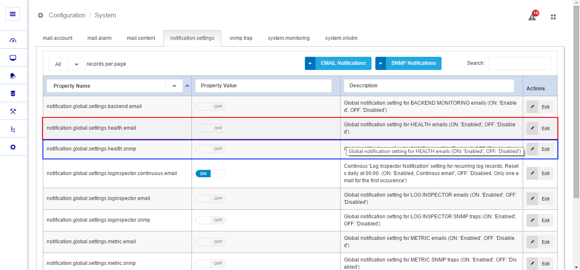Select text notification.global.settings.metric.snmp
Image resolution: width=580 pixels, height=270 pixels.
coord(91,263)
